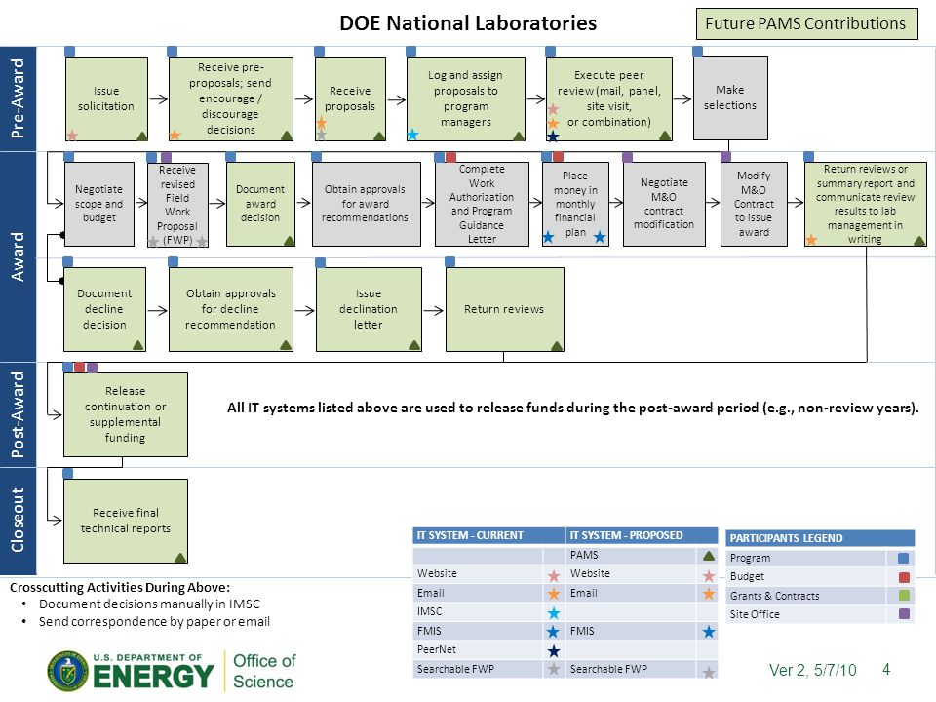Click the purple marker above the Negotiate M&O contract modification box
The image size is (936, 702).
[x=627, y=157]
